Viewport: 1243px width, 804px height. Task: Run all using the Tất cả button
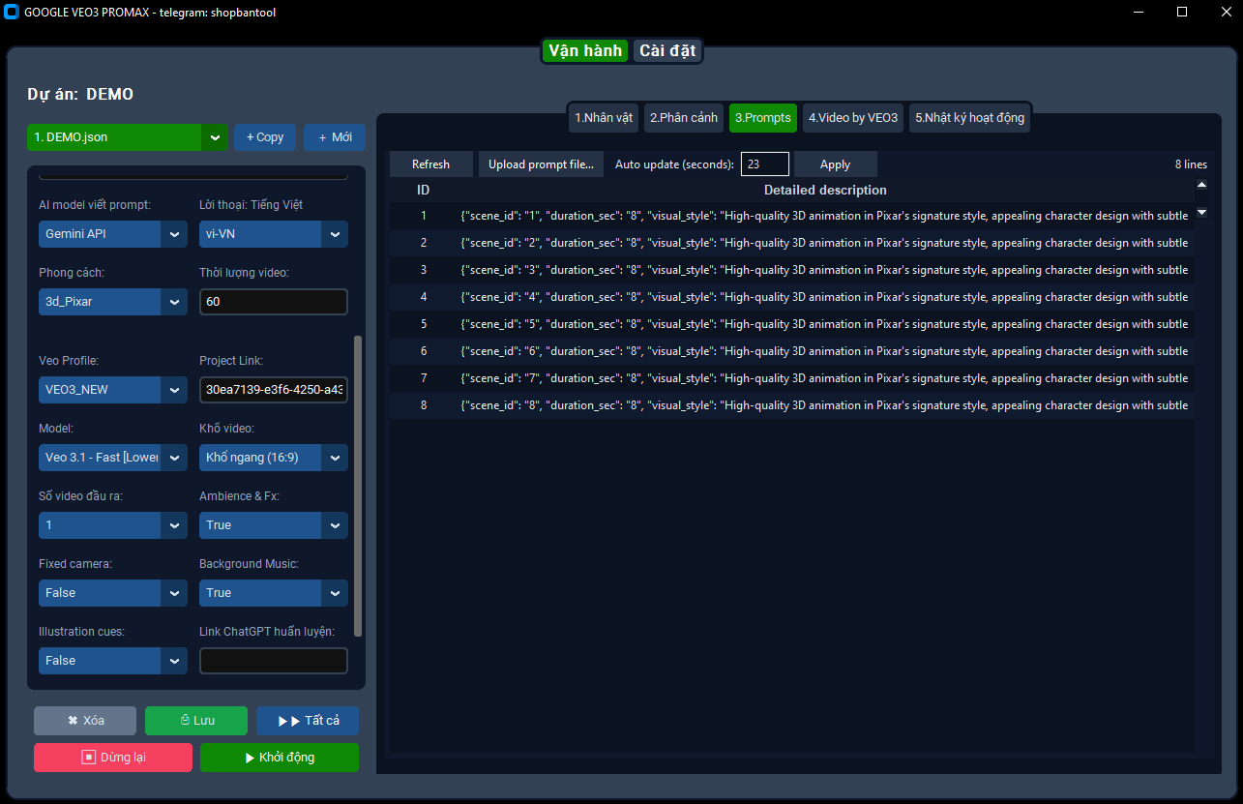tap(308, 721)
